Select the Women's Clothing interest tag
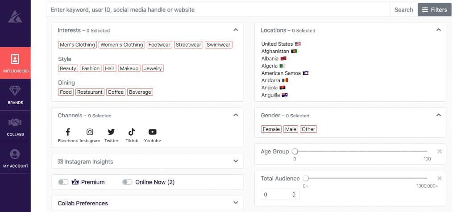The image size is (457, 212). pos(122,45)
